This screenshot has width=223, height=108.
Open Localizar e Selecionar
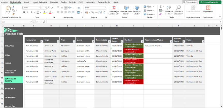pos(178,10)
